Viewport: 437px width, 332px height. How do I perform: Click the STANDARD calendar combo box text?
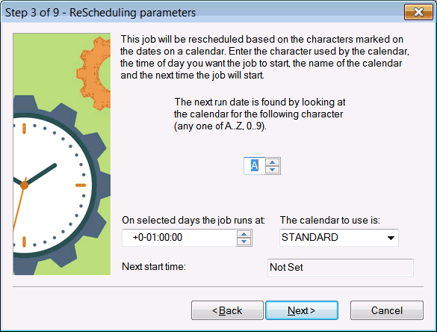tap(309, 238)
